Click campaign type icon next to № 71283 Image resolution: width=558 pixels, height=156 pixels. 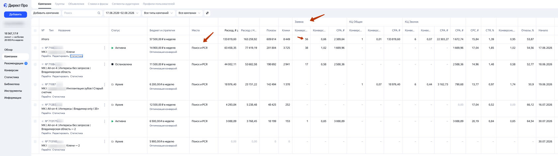[43, 105]
